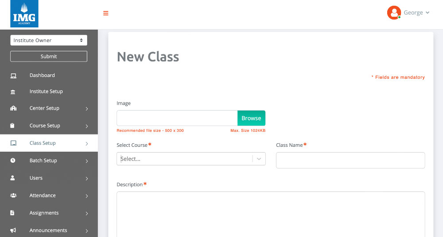Screen dimensions: 443x237
Task: Click the IMG Academy logo
Action: click(x=24, y=14)
